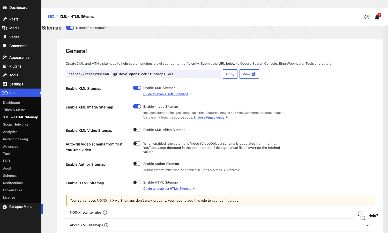This screenshot has height=233, width=388.
Task: Enable the Author Sitemap toggle
Action: tap(137, 164)
